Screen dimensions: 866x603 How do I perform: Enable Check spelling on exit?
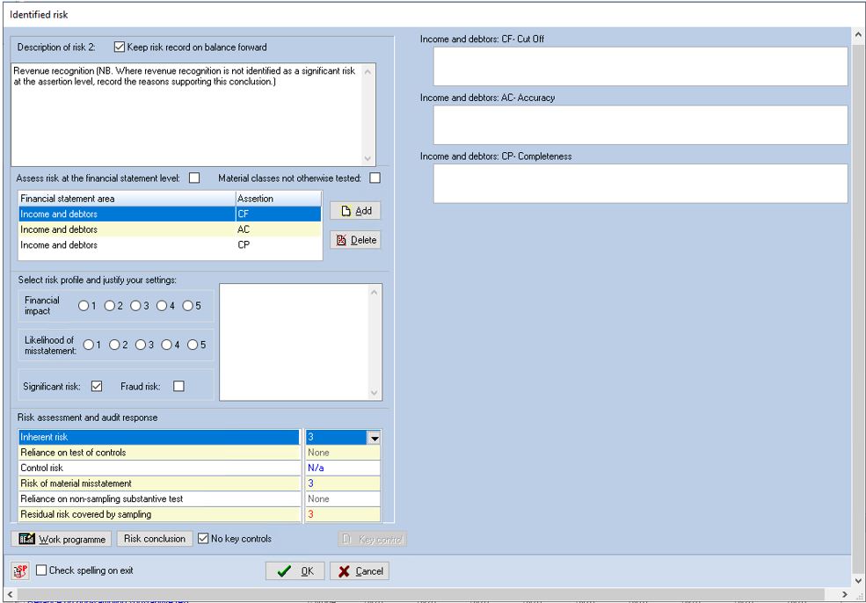(x=41, y=570)
